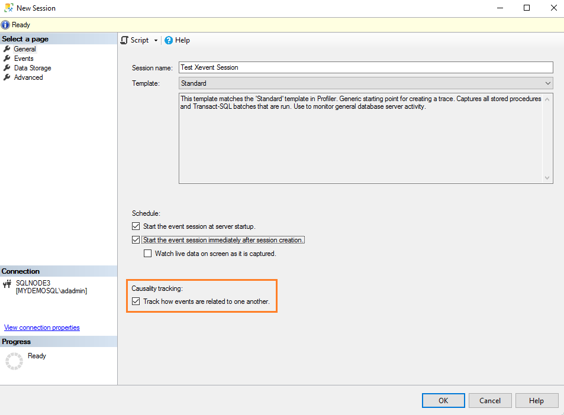Click the blue info icon next to Ready
Screen dimensions: 564x415
(5, 25)
